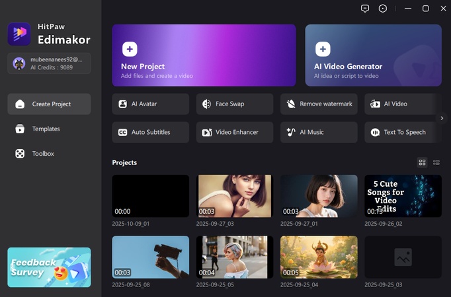This screenshot has width=451, height=297.
Task: Open the AI Avatar tool
Action: point(150,104)
